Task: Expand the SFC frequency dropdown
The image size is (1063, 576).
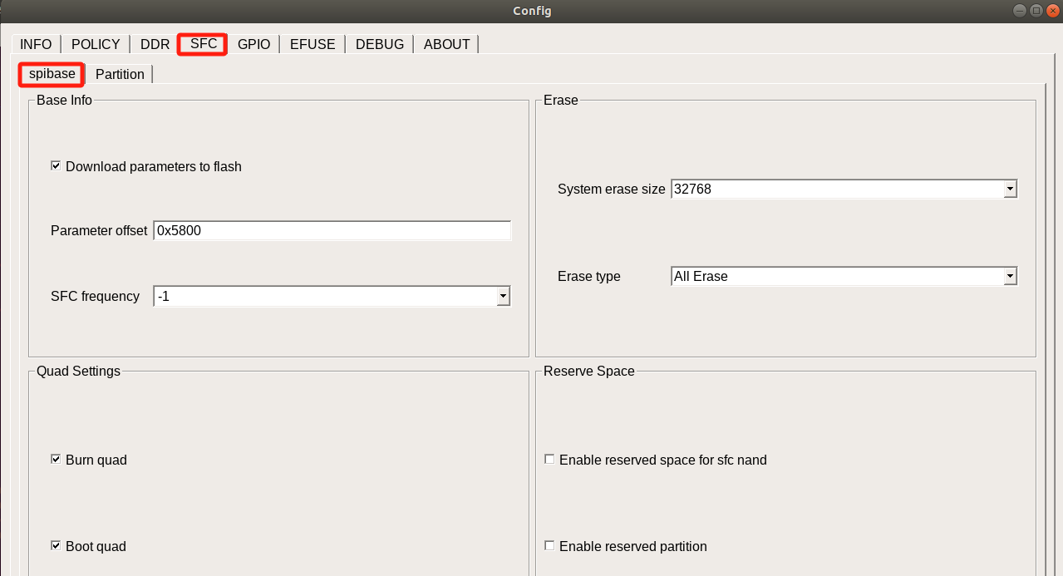Action: point(502,296)
